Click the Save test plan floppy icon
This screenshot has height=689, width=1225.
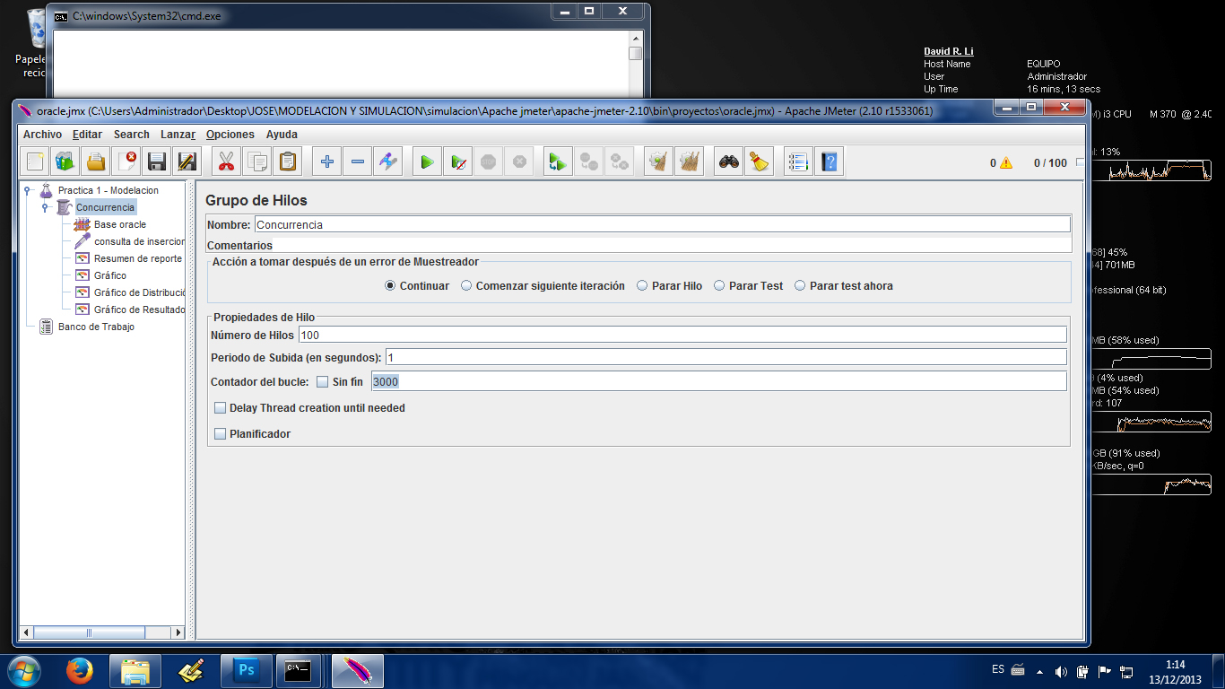click(x=157, y=162)
